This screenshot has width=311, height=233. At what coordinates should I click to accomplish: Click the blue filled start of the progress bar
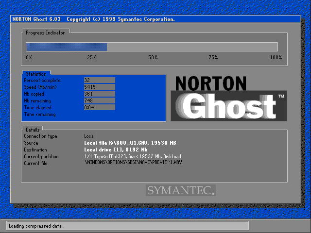[x=28, y=47]
